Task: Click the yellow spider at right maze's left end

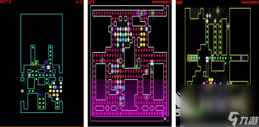Action: (188, 58)
